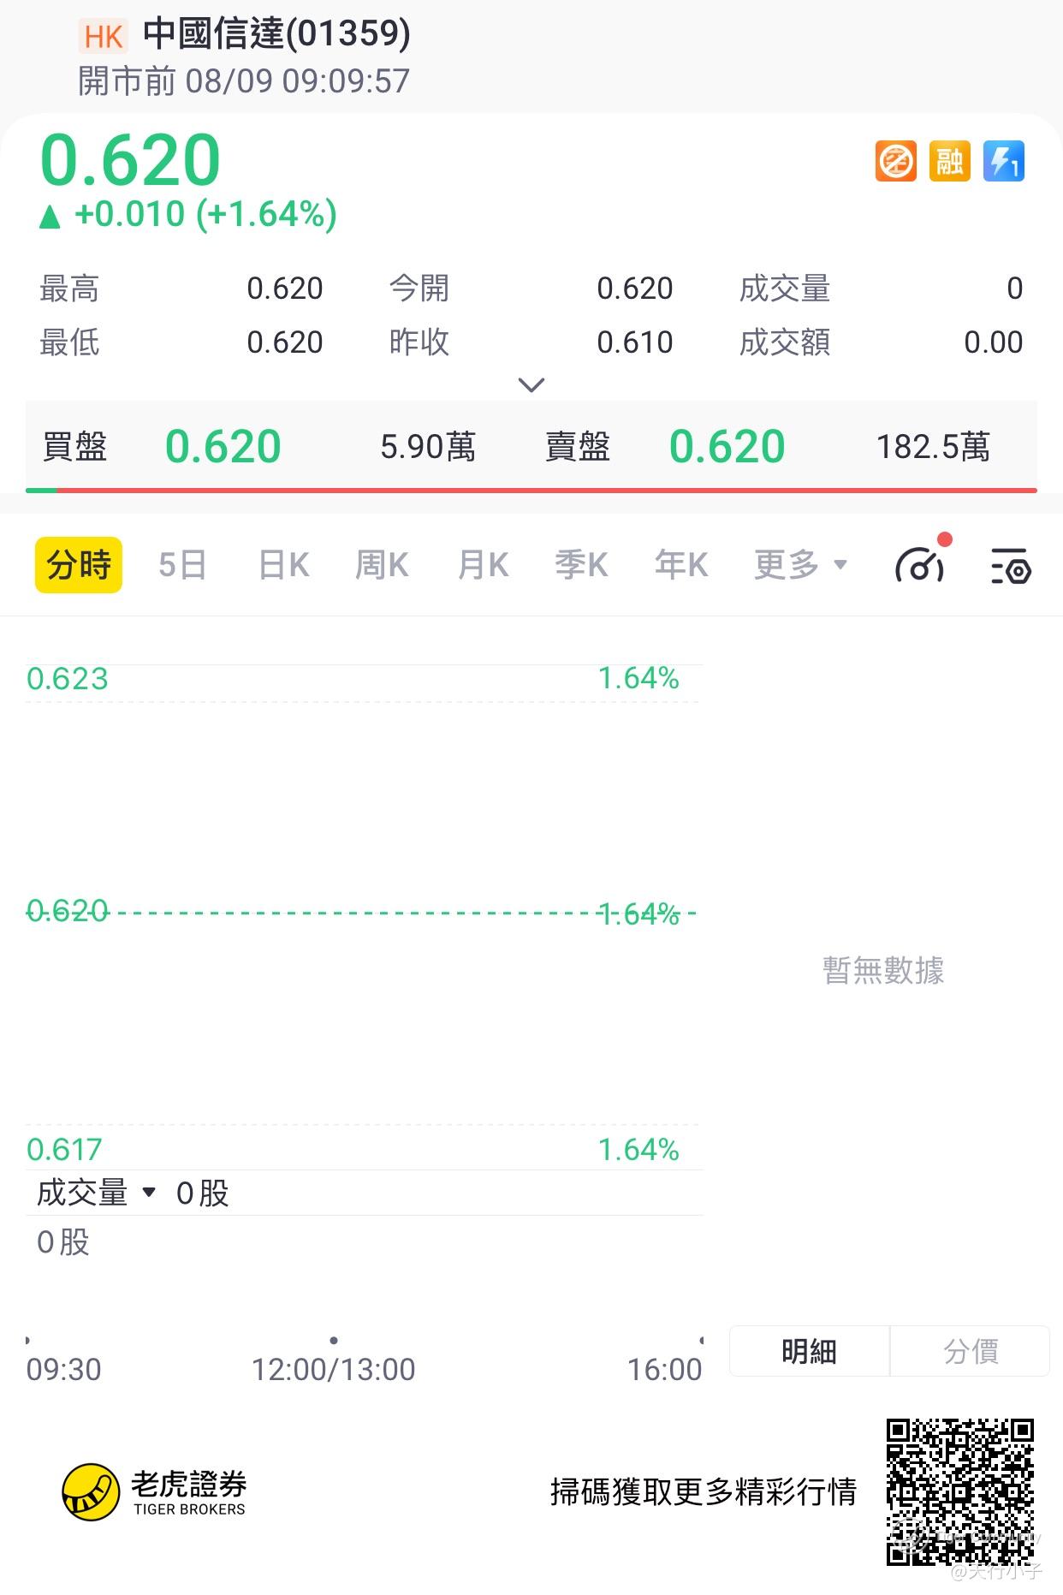This screenshot has height=1595, width=1063.
Task: Switch to the 5日 chart tab
Action: click(182, 565)
